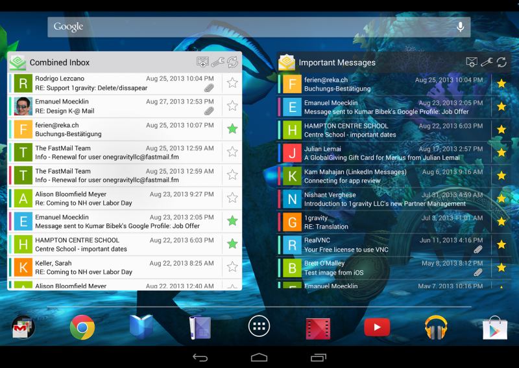This screenshot has height=368, width=519.
Task: Open attachment paperclip on Brett O'Malley email
Action: click(478, 273)
